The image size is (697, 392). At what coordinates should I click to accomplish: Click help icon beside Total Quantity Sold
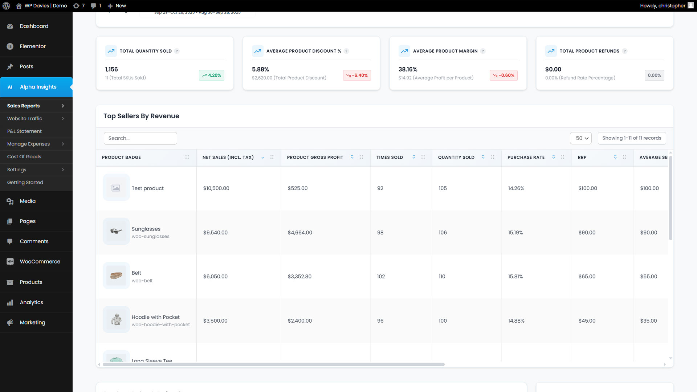tap(177, 51)
